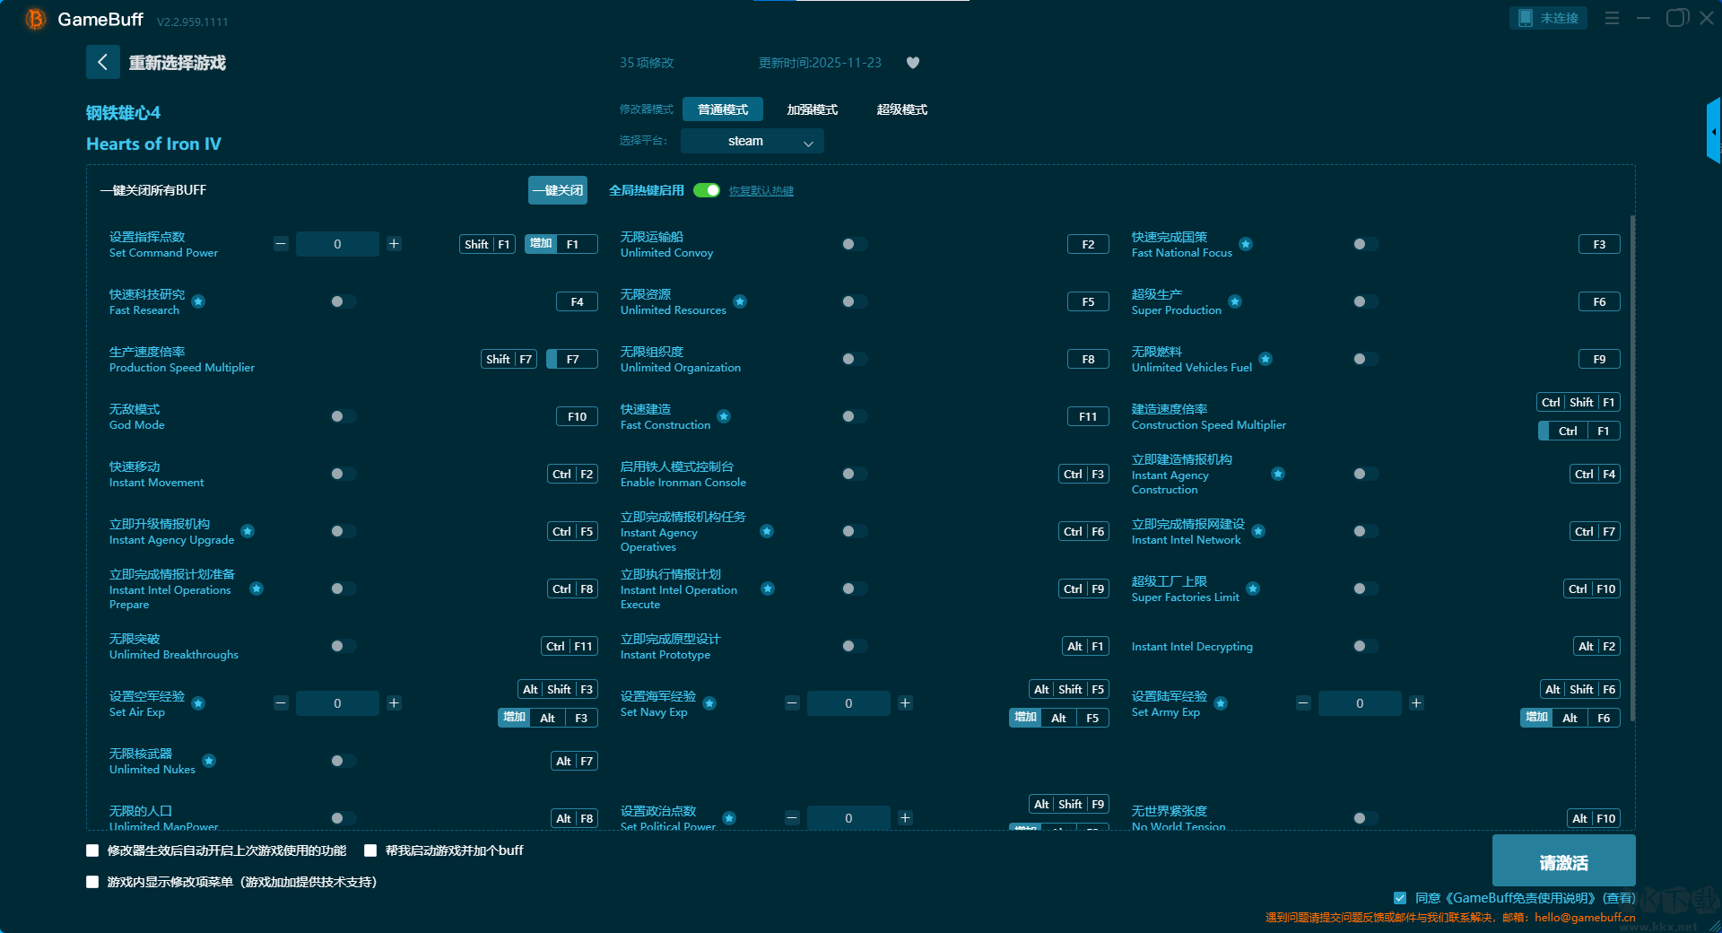Screen dimensions: 1722x933
Task: Click star icon next to Fast Research
Action: (x=198, y=301)
